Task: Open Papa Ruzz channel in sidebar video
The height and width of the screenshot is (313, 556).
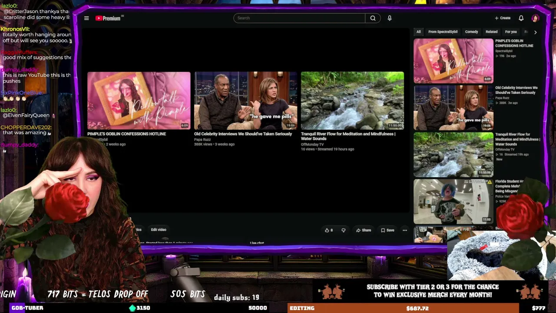Action: click(x=503, y=98)
